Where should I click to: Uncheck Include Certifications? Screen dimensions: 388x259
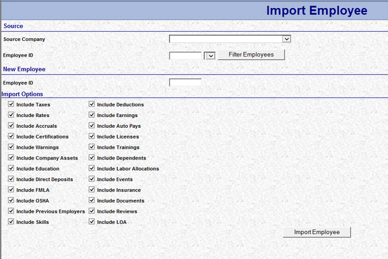click(11, 136)
